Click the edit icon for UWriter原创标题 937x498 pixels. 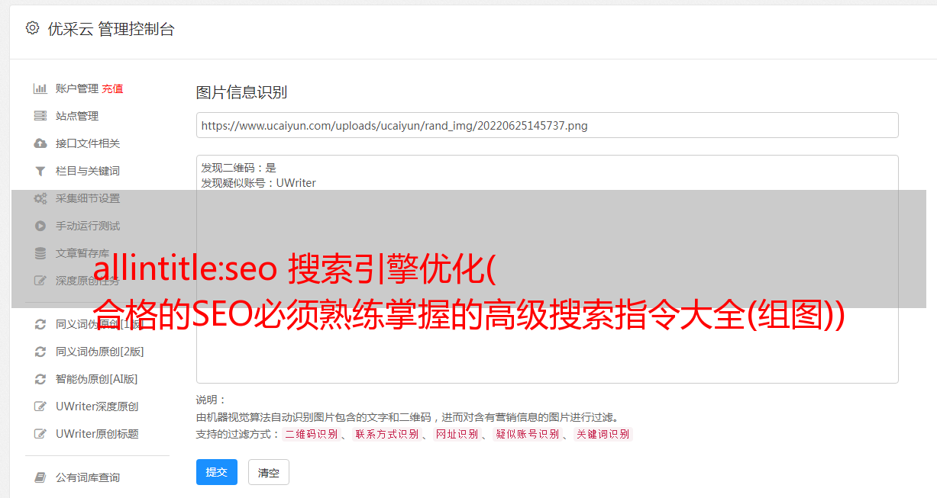click(x=40, y=434)
